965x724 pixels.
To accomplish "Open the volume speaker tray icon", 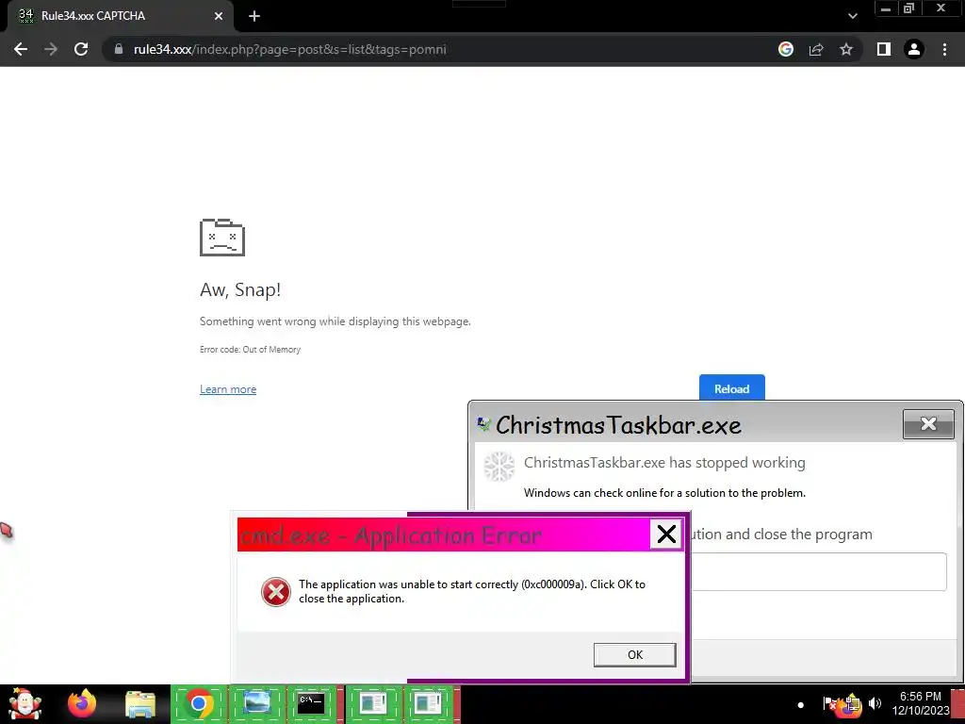I will (x=875, y=703).
